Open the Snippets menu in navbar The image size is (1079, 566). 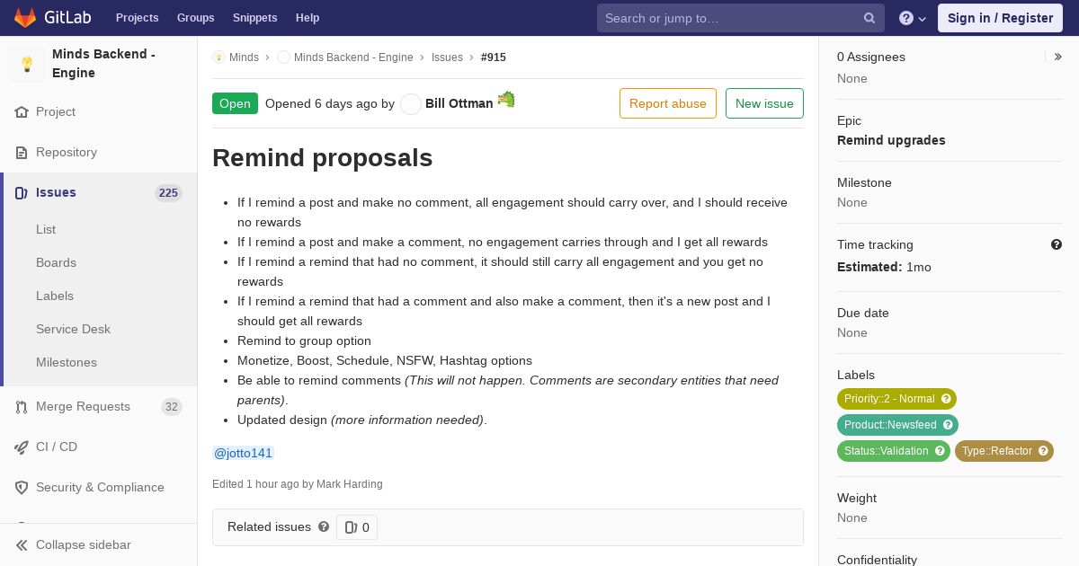pyautogui.click(x=254, y=18)
